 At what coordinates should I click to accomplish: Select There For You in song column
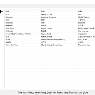pyautogui.click(x=12, y=45)
